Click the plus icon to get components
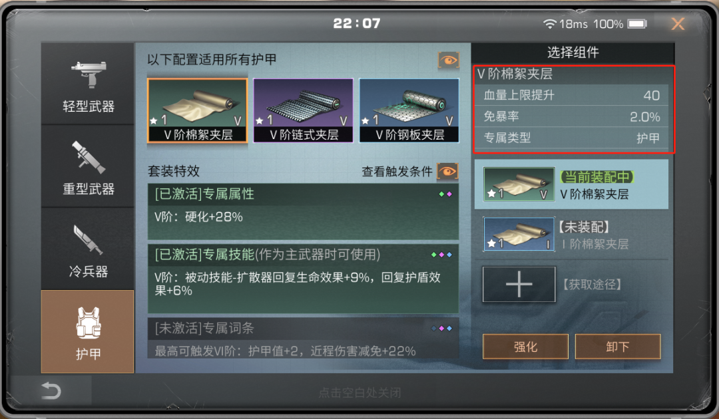The width and height of the screenshot is (719, 419). tap(519, 285)
